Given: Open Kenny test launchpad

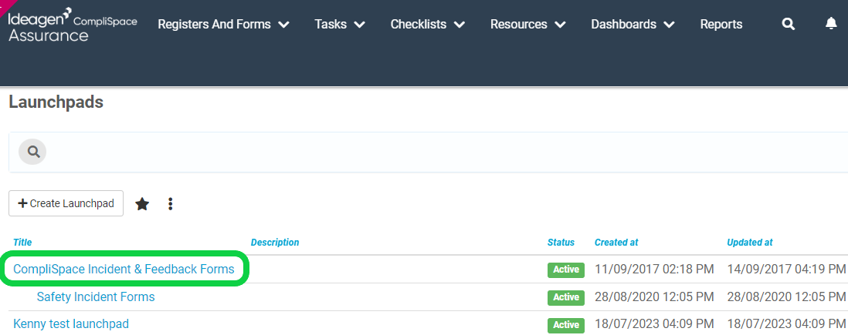Looking at the screenshot, I should [x=71, y=323].
